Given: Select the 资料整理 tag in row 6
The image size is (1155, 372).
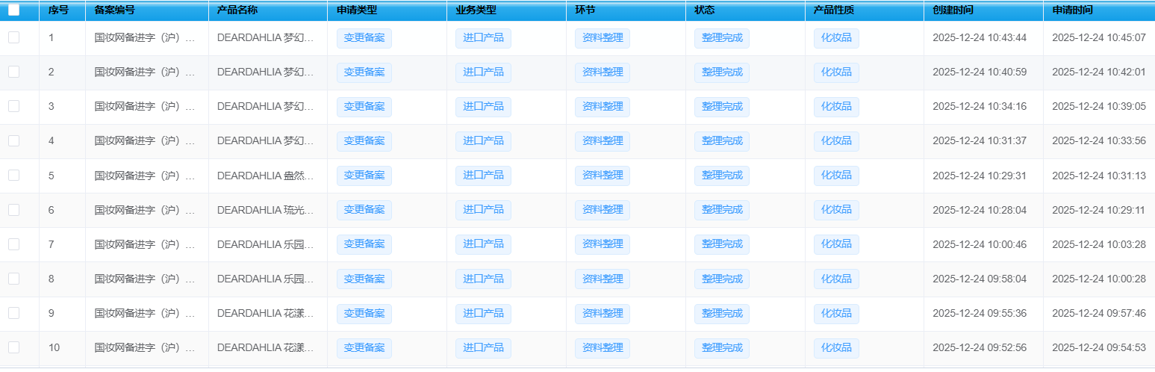Looking at the screenshot, I should tap(602, 210).
